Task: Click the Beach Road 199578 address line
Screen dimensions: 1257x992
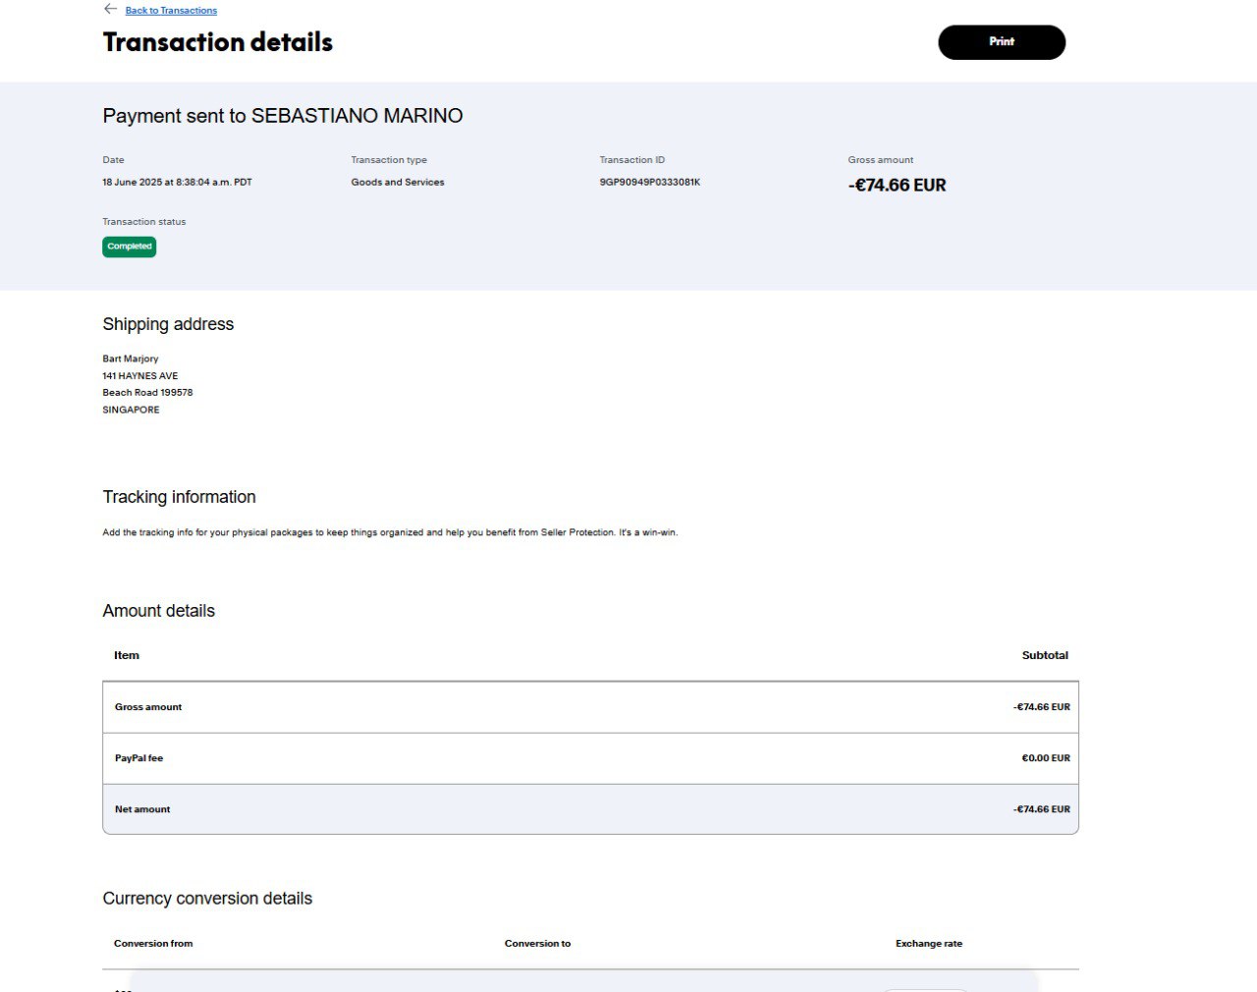Action: pos(147,393)
